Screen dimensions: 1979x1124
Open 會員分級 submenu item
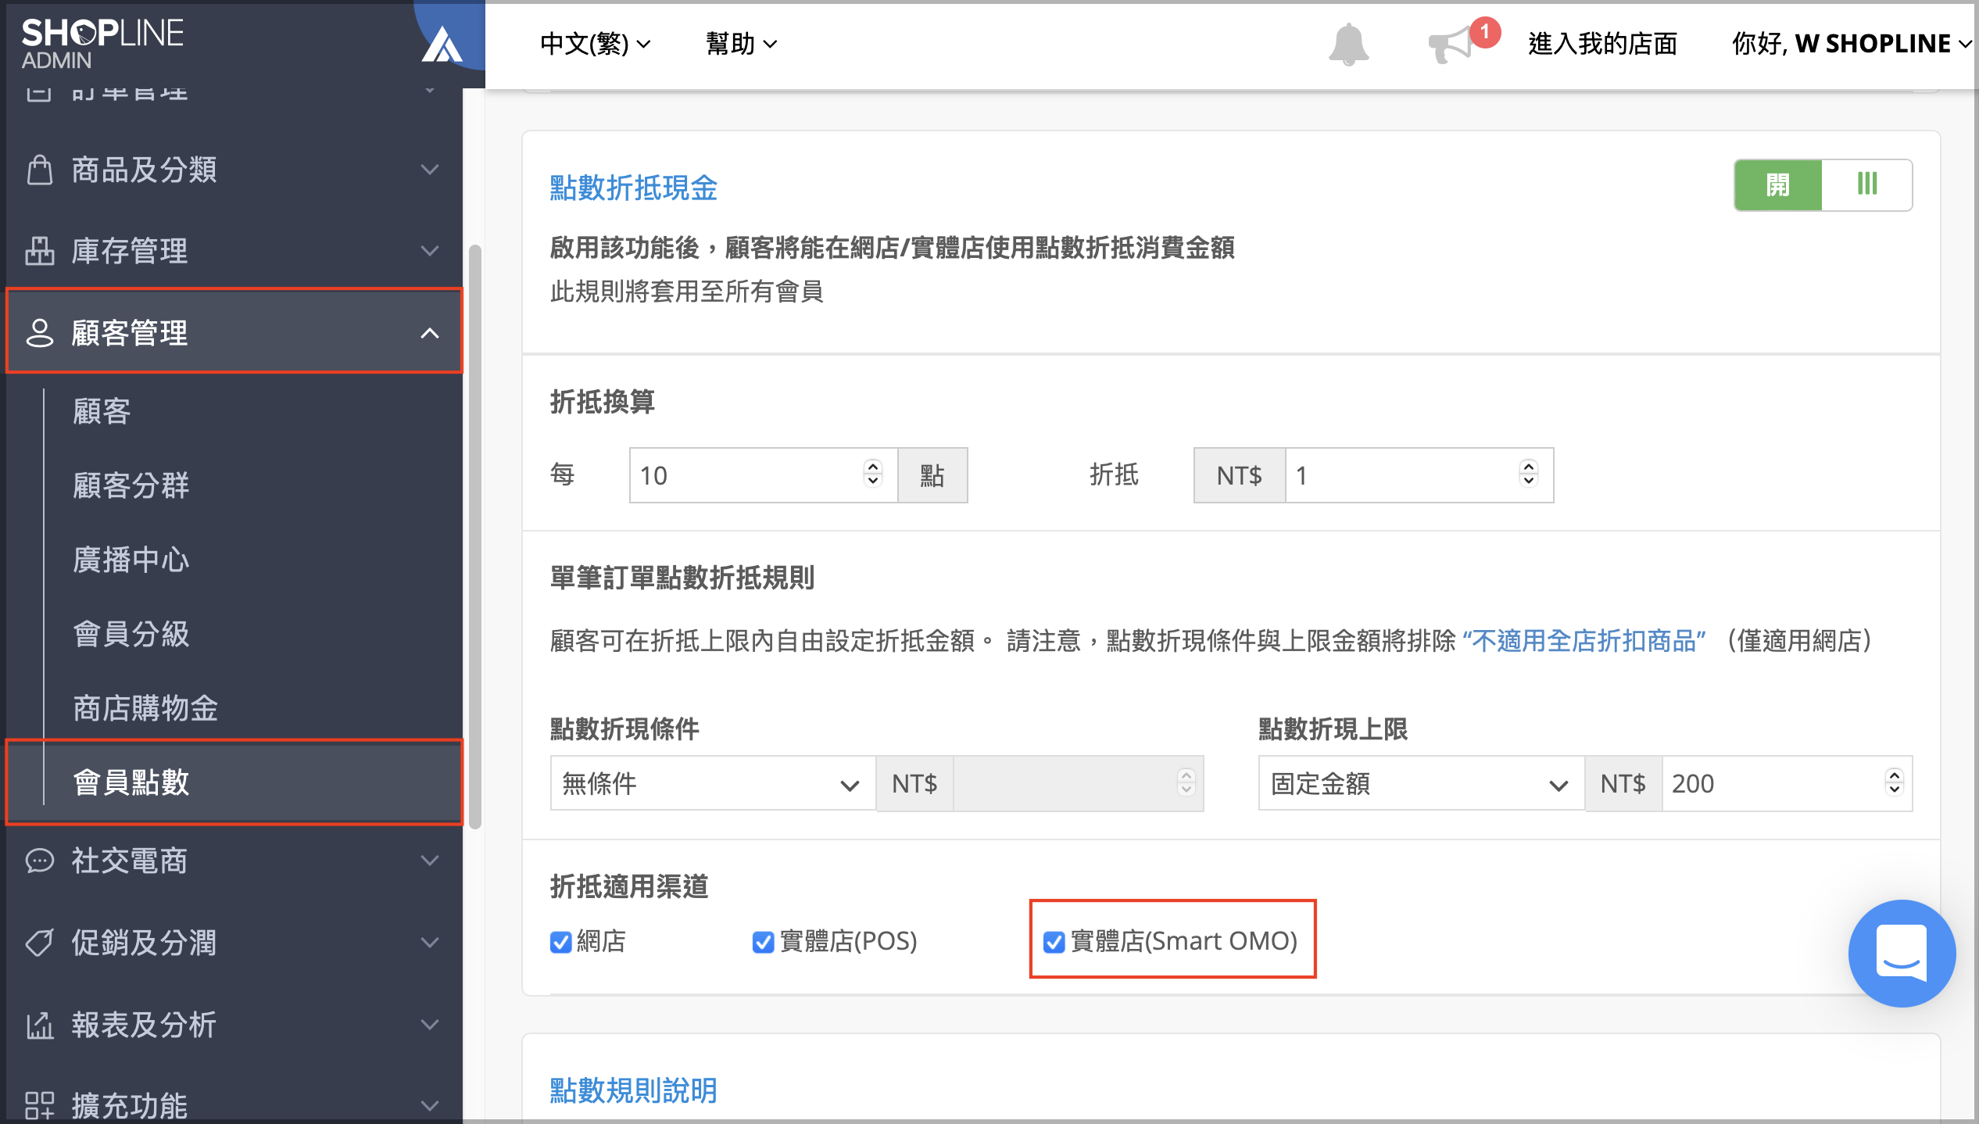tap(131, 634)
